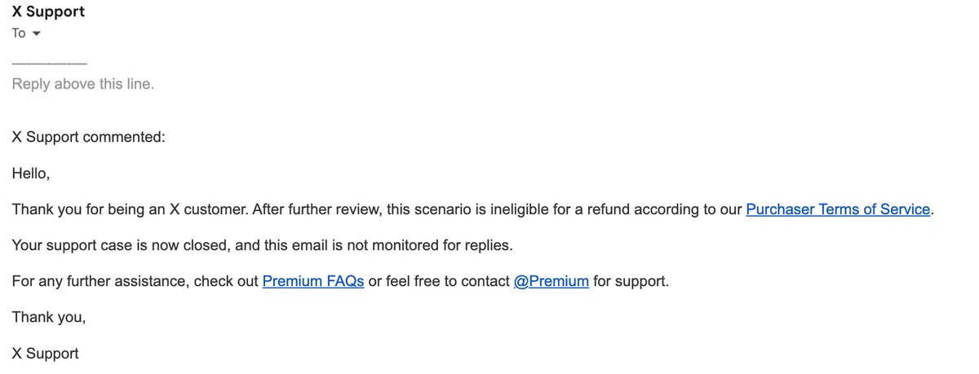Click the Reply above this line text

[x=82, y=84]
